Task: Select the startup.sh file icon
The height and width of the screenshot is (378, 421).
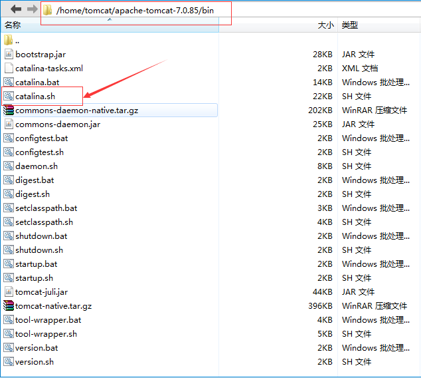Action: pyautogui.click(x=9, y=278)
